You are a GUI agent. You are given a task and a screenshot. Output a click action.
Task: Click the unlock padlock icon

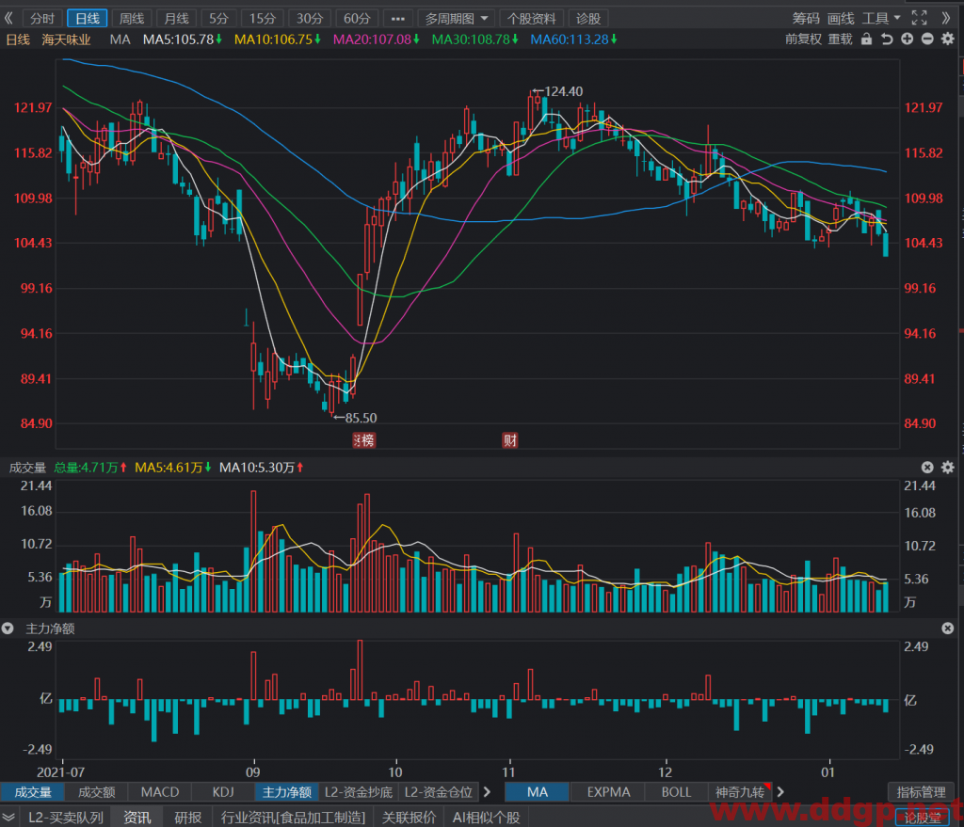coord(866,40)
